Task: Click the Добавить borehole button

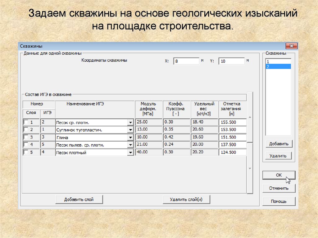Action: click(x=279, y=144)
